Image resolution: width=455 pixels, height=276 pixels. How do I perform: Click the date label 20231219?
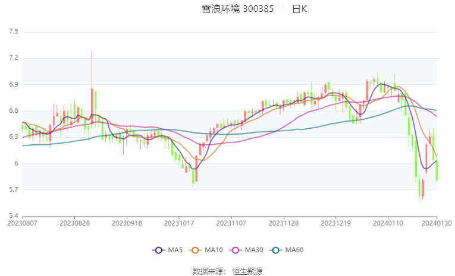pyautogui.click(x=335, y=223)
